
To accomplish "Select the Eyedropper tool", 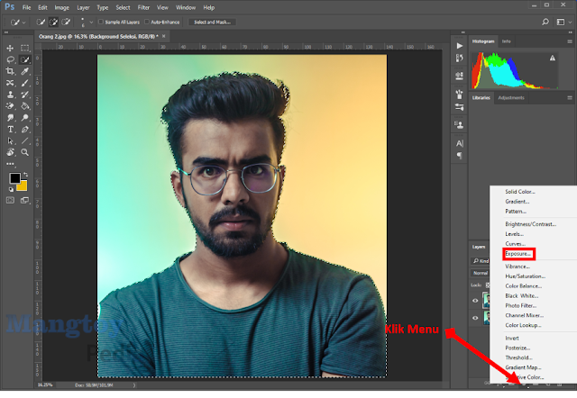I will pos(24,71).
